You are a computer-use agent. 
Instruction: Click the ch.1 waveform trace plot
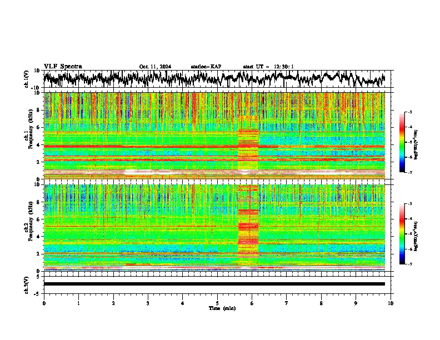[214, 79]
